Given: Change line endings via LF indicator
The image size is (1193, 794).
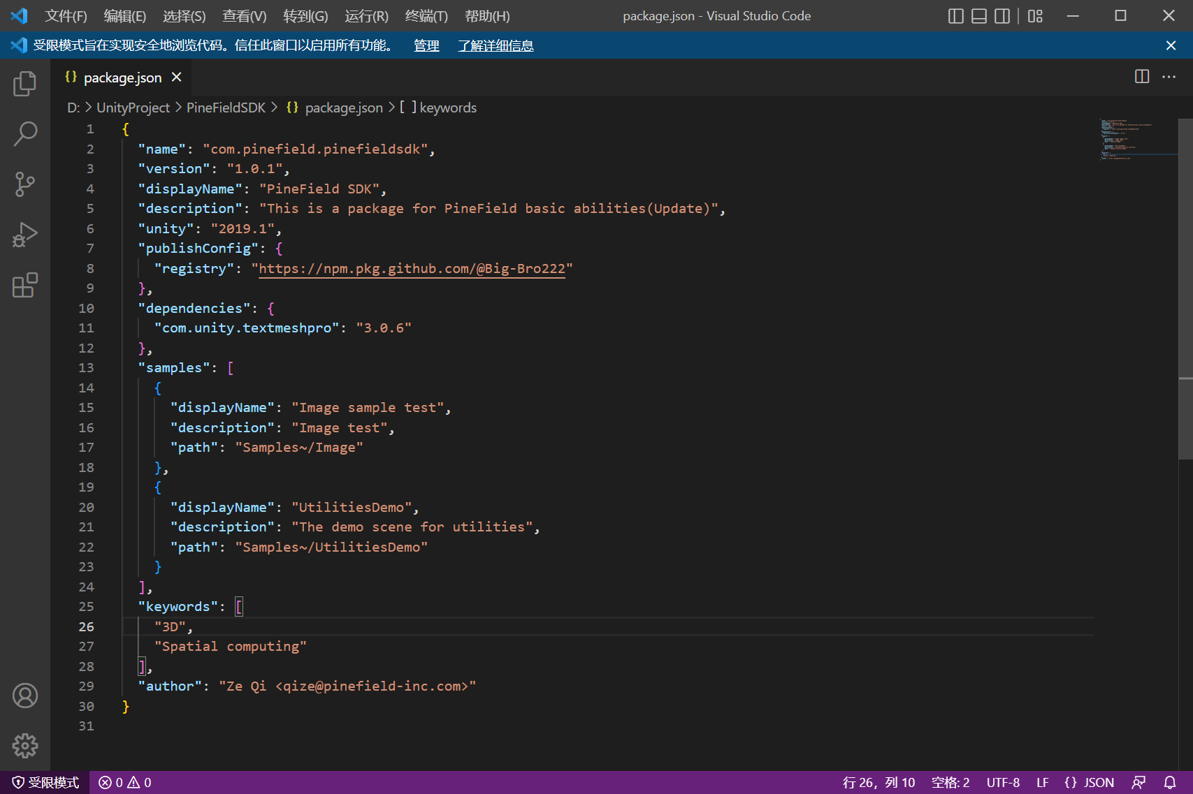Looking at the screenshot, I should click(1043, 783).
